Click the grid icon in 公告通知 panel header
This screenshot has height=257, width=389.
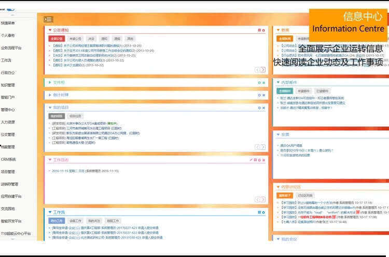(259, 30)
